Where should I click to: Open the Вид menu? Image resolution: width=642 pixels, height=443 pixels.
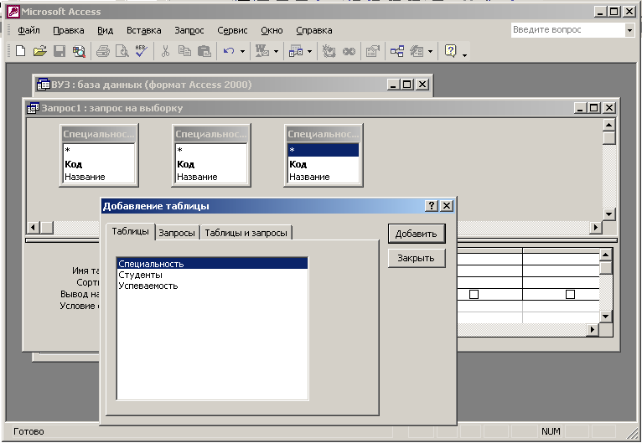pos(106,30)
